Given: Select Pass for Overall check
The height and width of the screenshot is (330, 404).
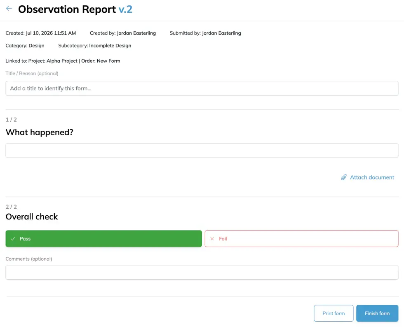Looking at the screenshot, I should (104, 238).
